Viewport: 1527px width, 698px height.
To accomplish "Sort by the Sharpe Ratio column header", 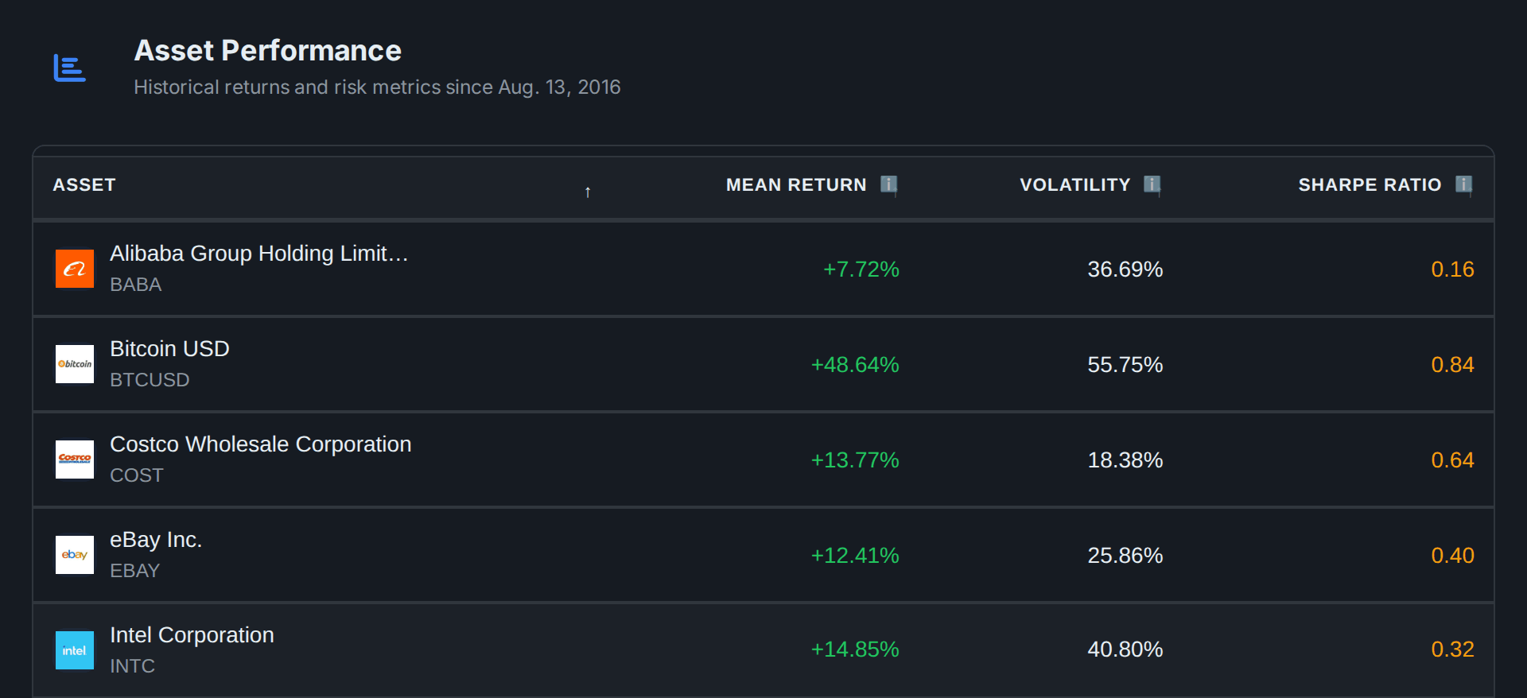I will click(1370, 185).
